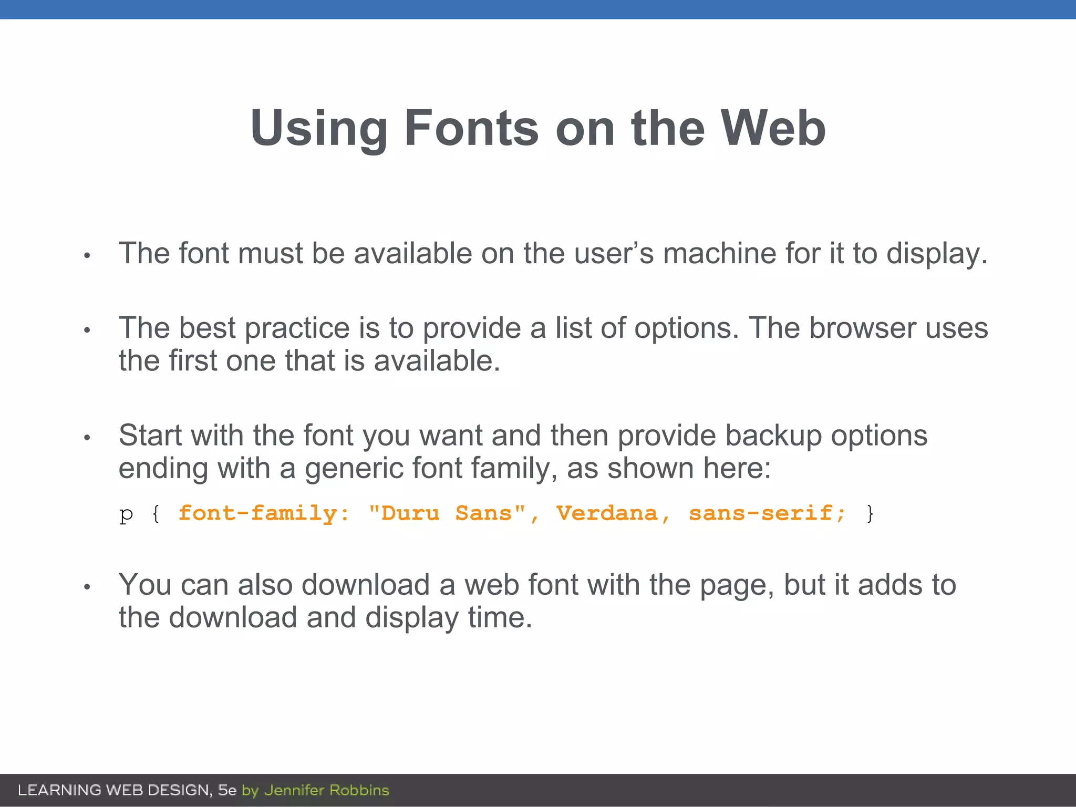1076x807 pixels.
Task: Click the text "the download and display time."
Action: tap(326, 618)
